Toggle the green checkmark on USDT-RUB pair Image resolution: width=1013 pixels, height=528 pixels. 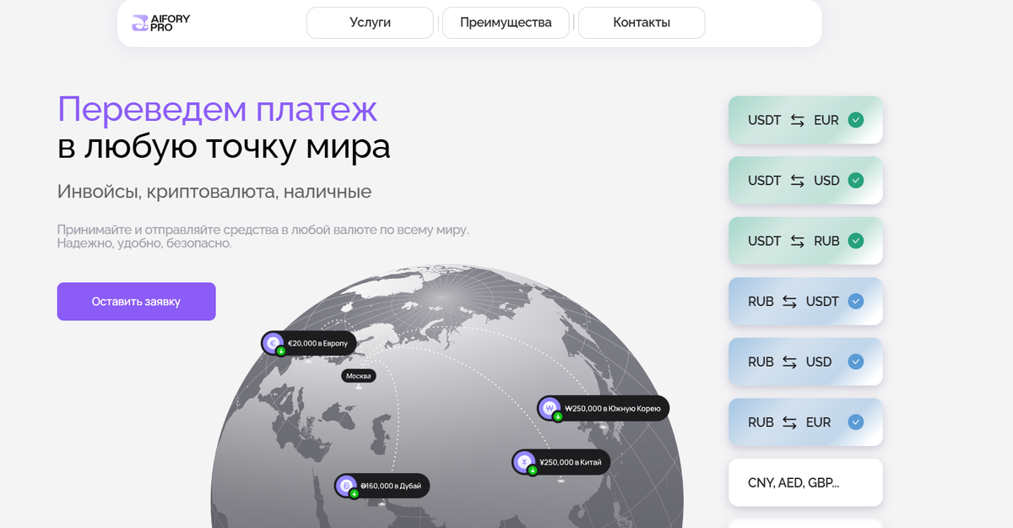click(x=855, y=241)
